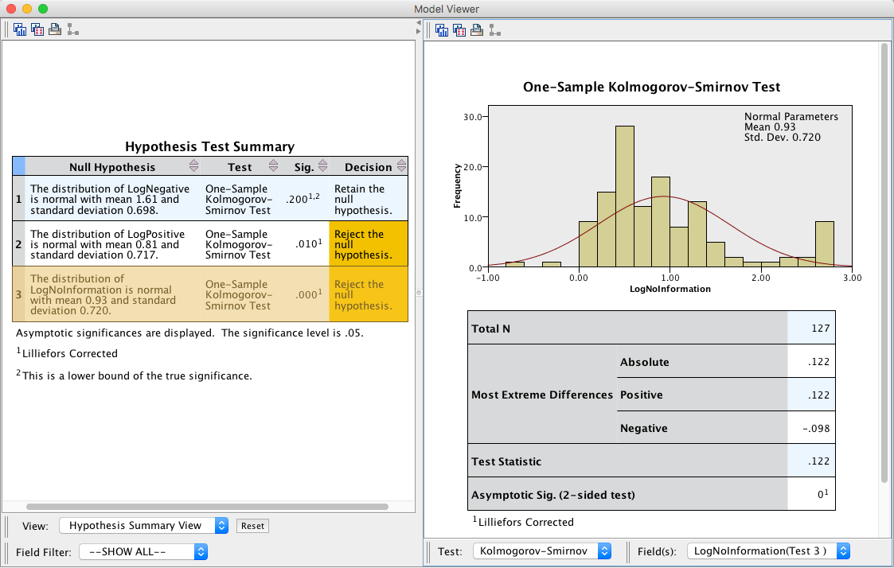The width and height of the screenshot is (894, 568).
Task: Click the left pane horizontal scrollbar
Action: pyautogui.click(x=207, y=506)
